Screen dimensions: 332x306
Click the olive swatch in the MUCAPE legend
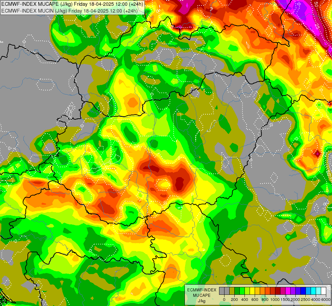[x=232, y=291]
